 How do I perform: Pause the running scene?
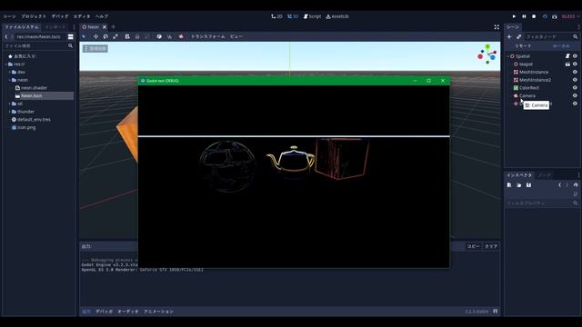coord(524,16)
